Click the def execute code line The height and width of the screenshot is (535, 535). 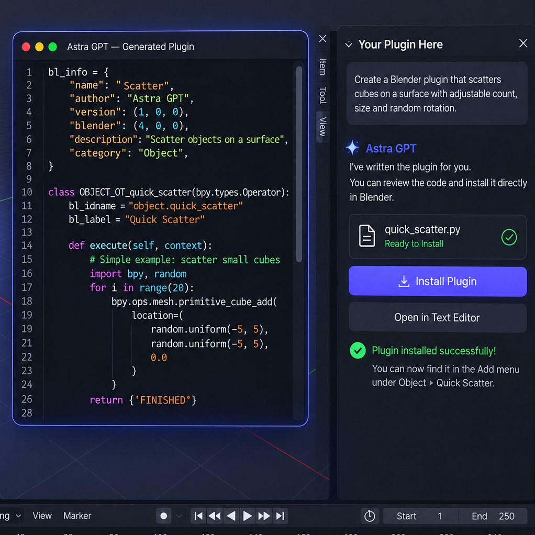(x=140, y=246)
